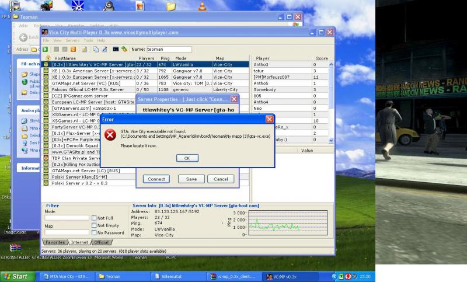Enable the No Password filter checkbox
Image resolution: width=467 pixels, height=282 pixels.
[x=94, y=232]
